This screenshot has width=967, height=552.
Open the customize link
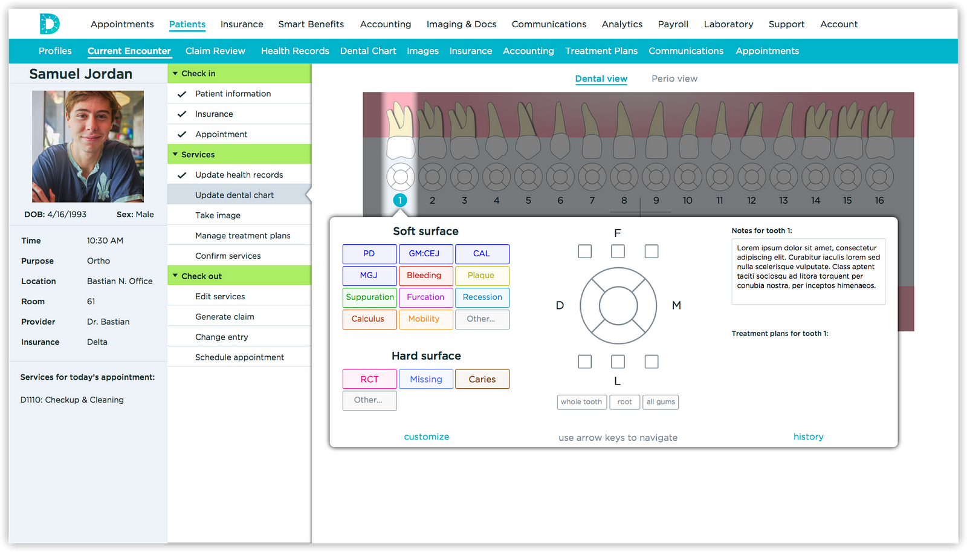tap(427, 437)
